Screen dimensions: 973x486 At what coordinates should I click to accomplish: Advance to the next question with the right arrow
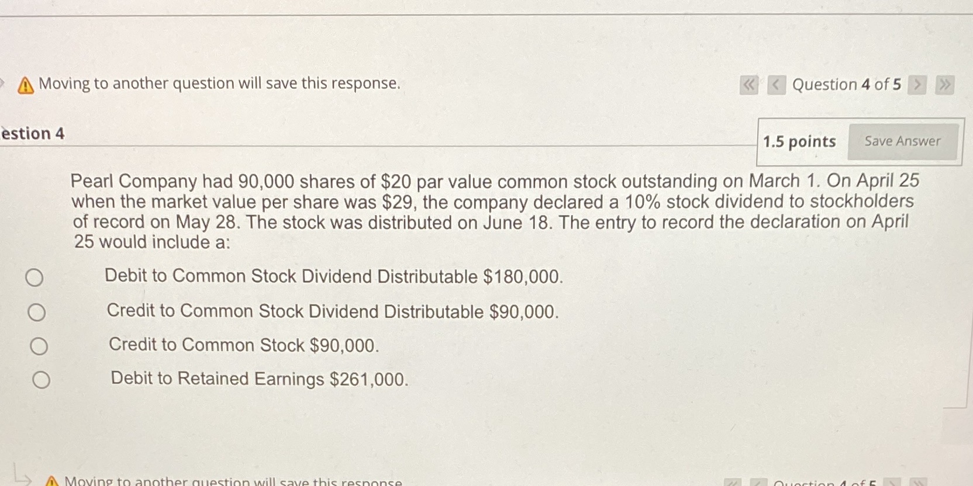pos(917,85)
